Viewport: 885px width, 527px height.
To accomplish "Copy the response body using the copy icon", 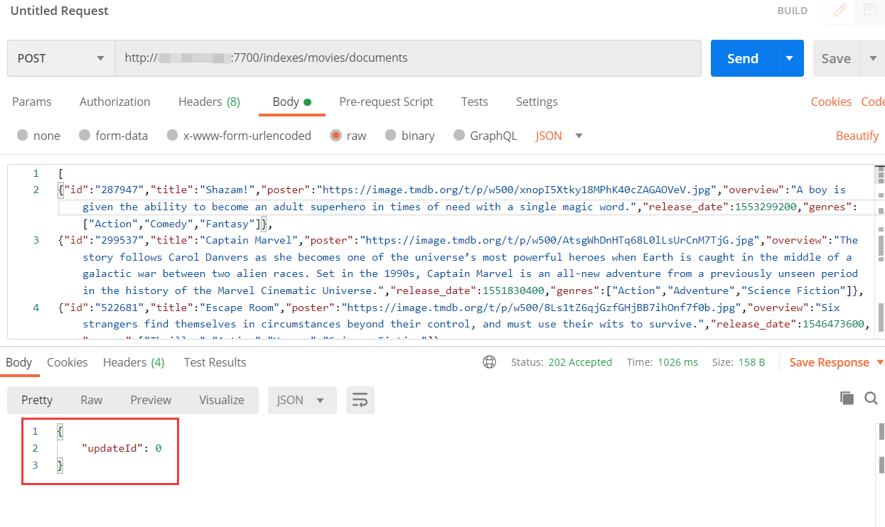I will 847,398.
